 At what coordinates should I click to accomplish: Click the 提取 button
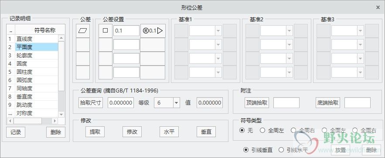(x=95, y=132)
